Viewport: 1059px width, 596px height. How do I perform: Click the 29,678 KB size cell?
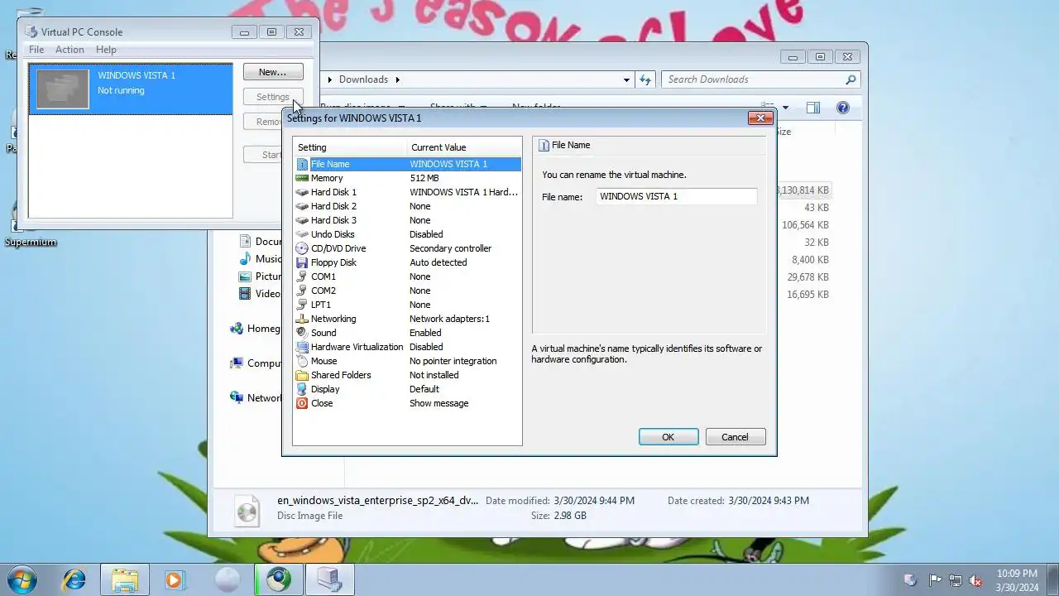pyautogui.click(x=808, y=277)
